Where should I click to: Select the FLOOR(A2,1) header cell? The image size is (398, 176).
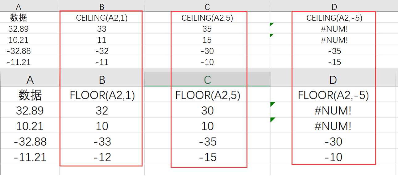102,95
